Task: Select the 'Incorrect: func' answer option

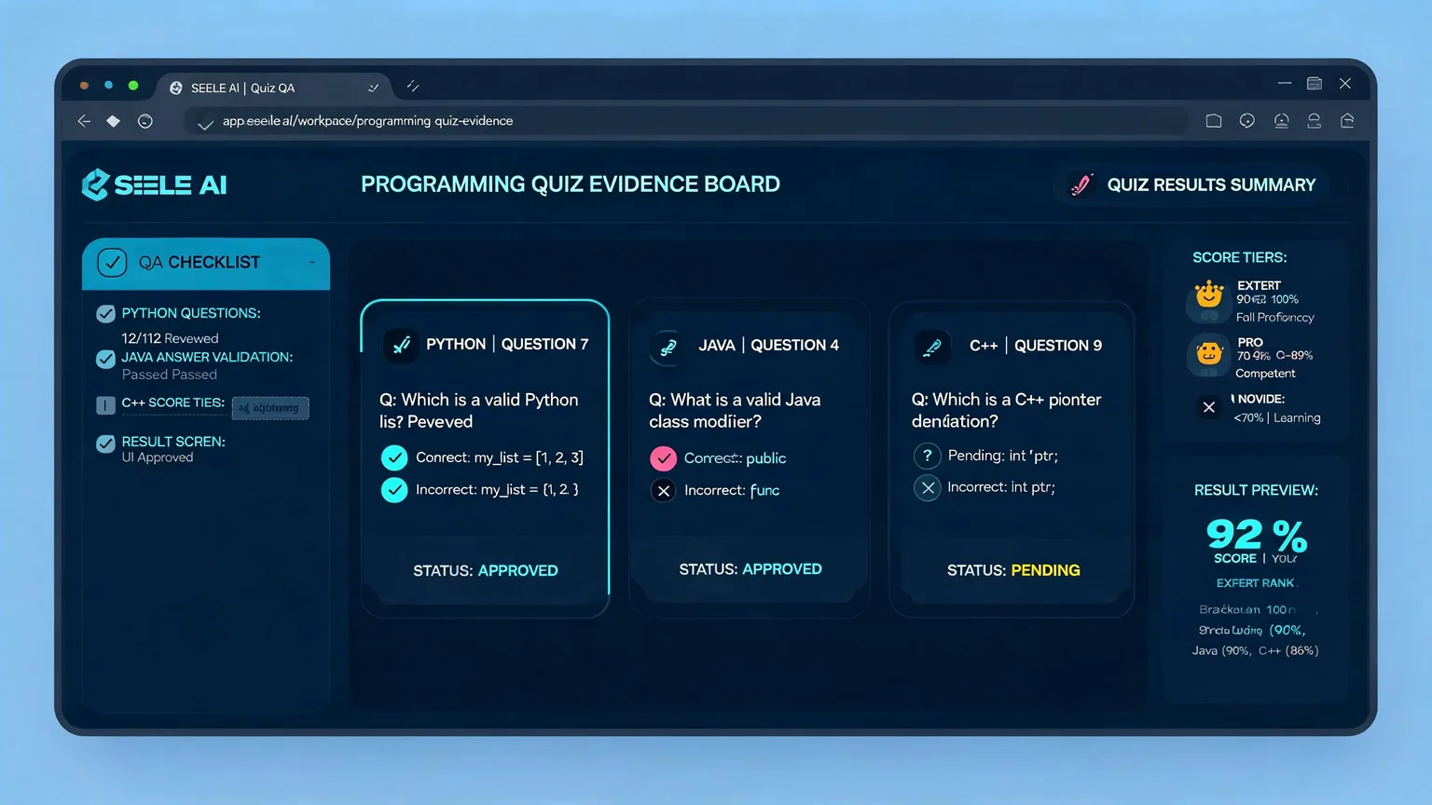Action: pyautogui.click(x=716, y=491)
